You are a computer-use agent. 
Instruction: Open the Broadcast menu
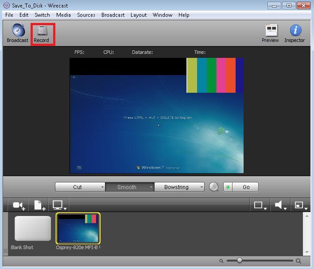pyautogui.click(x=113, y=15)
